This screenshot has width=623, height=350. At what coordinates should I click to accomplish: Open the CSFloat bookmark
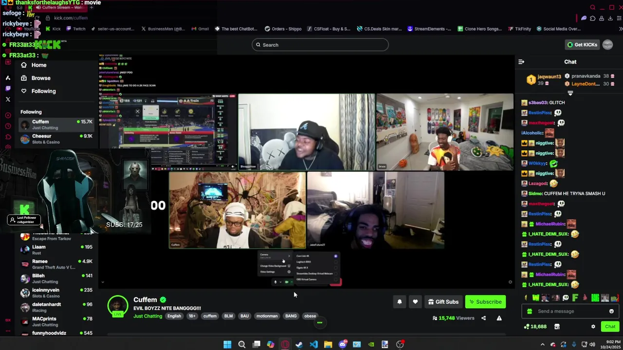tap(329, 29)
